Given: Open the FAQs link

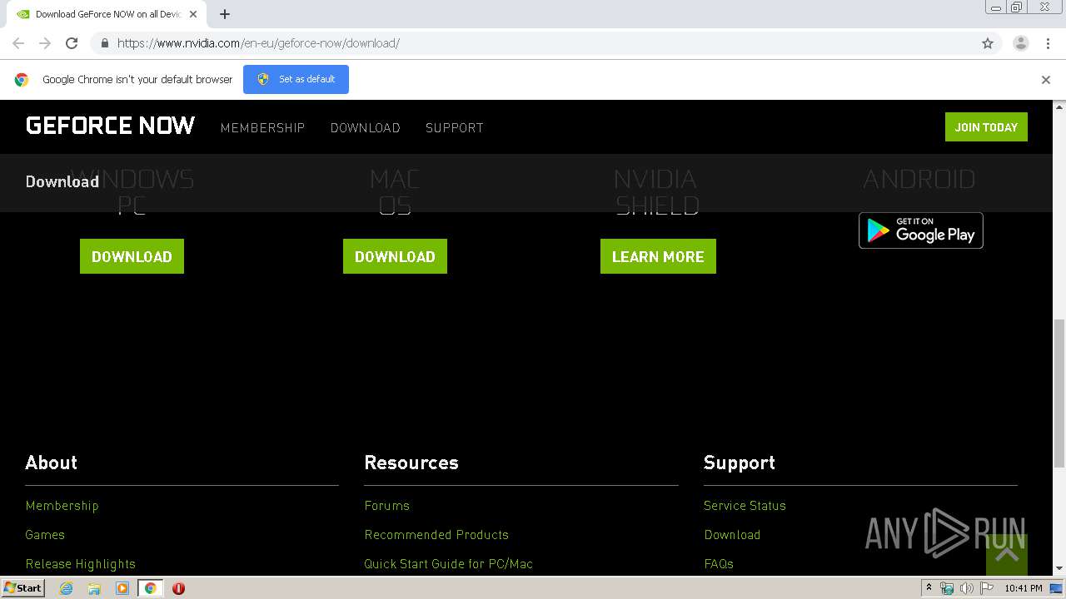Looking at the screenshot, I should (719, 564).
